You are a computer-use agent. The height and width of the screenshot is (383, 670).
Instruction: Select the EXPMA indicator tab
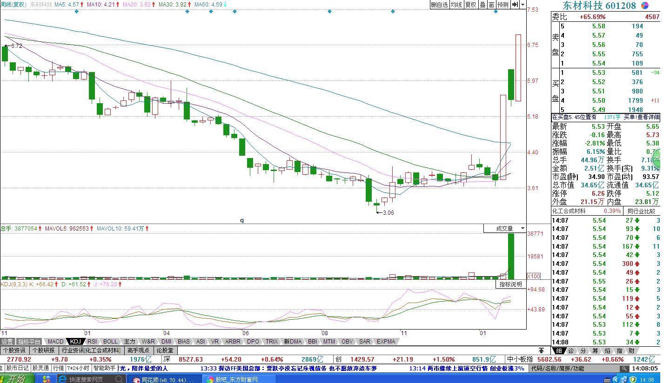coord(386,342)
